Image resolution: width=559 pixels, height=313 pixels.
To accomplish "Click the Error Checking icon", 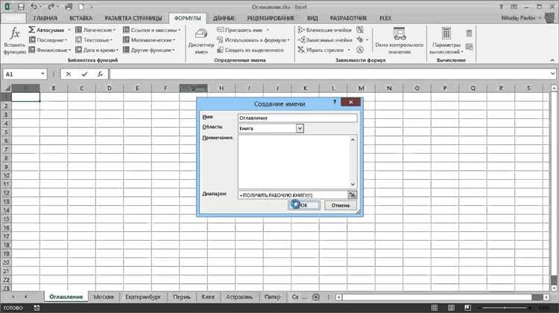I will (x=360, y=40).
